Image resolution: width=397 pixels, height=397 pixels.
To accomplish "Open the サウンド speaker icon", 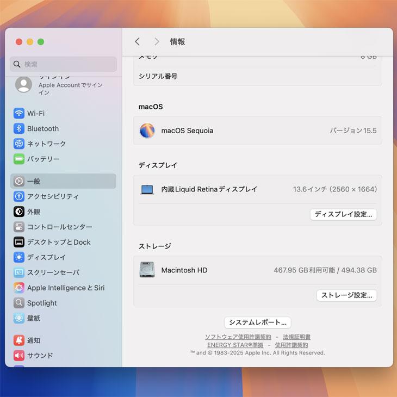I will pos(18,356).
